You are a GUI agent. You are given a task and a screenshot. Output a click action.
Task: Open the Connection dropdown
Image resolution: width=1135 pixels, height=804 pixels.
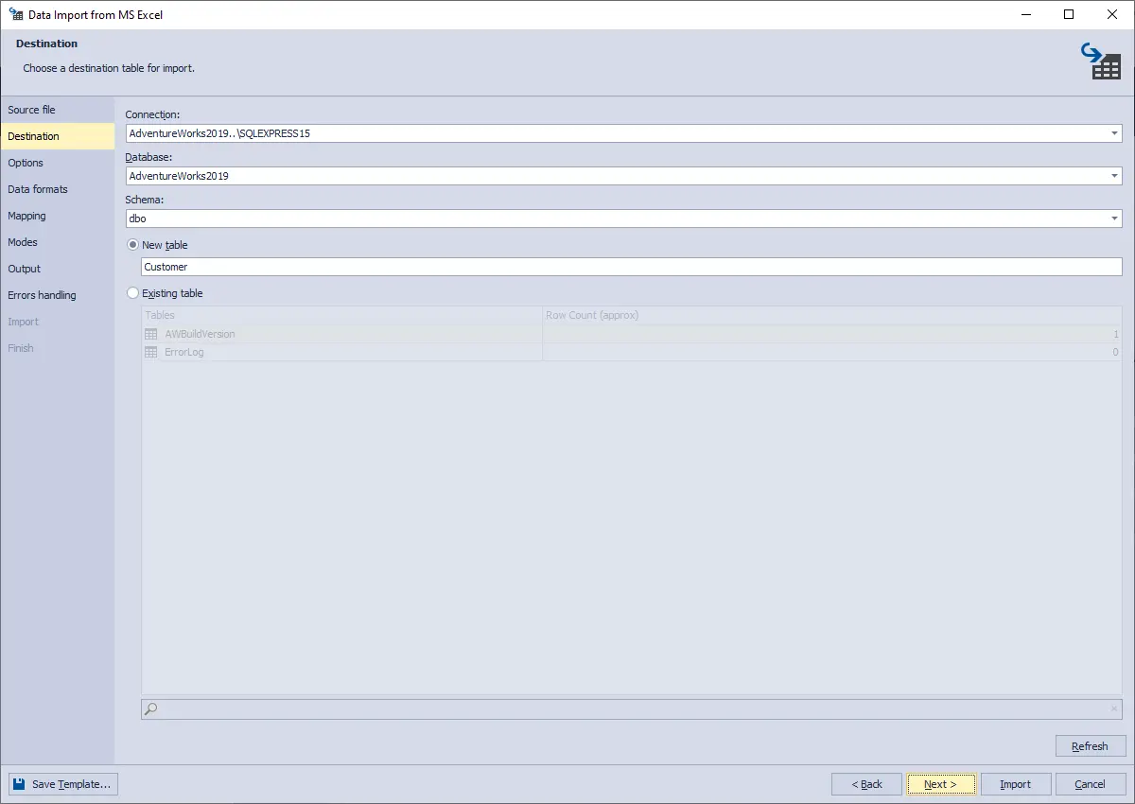point(1112,133)
